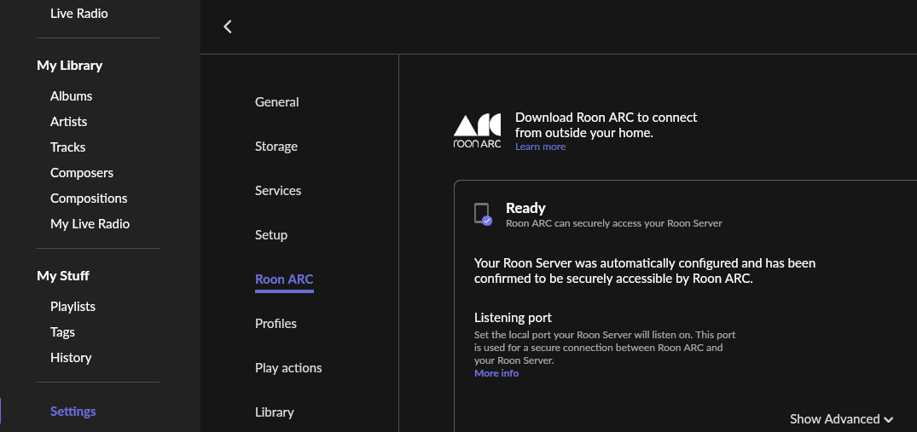Open the More info link
The width and height of the screenshot is (917, 432).
(x=496, y=373)
